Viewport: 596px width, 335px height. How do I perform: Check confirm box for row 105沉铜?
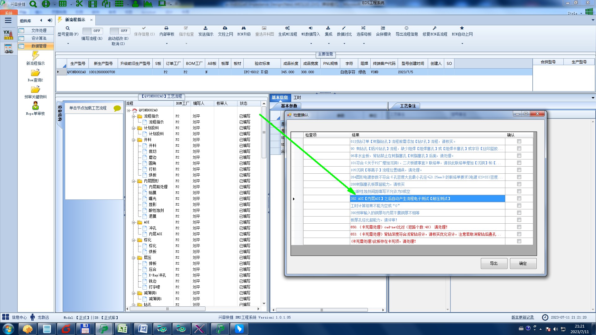(x=519, y=170)
